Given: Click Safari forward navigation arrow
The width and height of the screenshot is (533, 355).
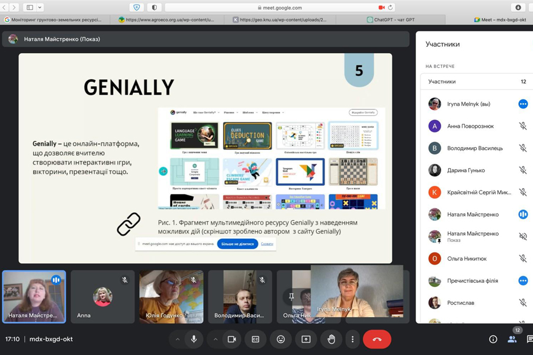Looking at the screenshot, I should tap(14, 7).
